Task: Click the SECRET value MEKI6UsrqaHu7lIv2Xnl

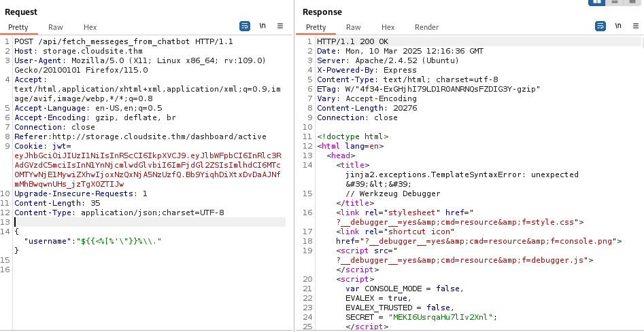Action: tap(441, 317)
